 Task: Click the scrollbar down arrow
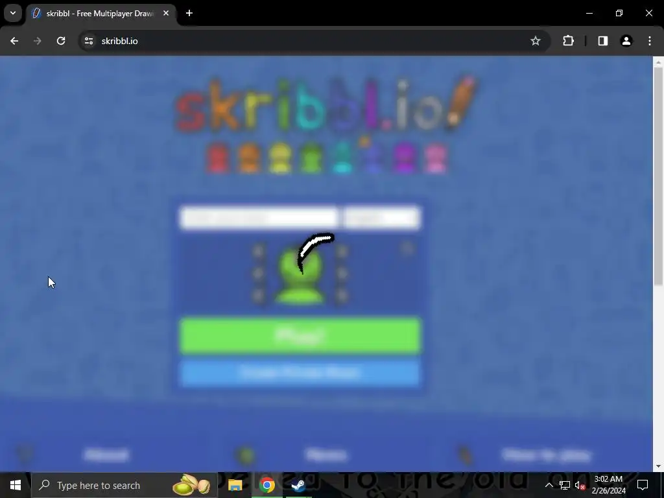coord(658,466)
